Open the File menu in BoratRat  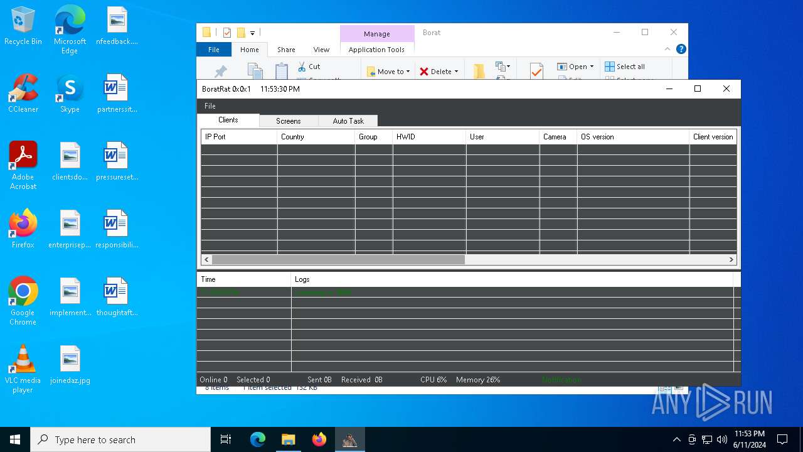pyautogui.click(x=210, y=106)
